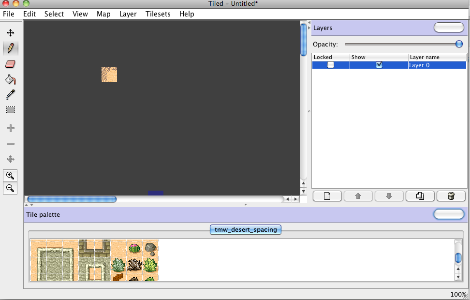Click the map's vertical scrollbar thumb
This screenshot has height=300, width=470.
coord(303,40)
